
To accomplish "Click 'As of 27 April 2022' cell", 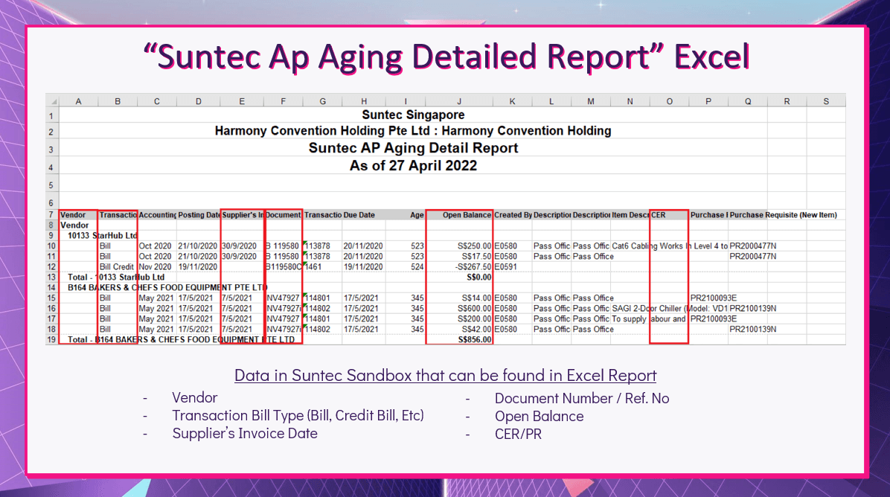I will [413, 166].
